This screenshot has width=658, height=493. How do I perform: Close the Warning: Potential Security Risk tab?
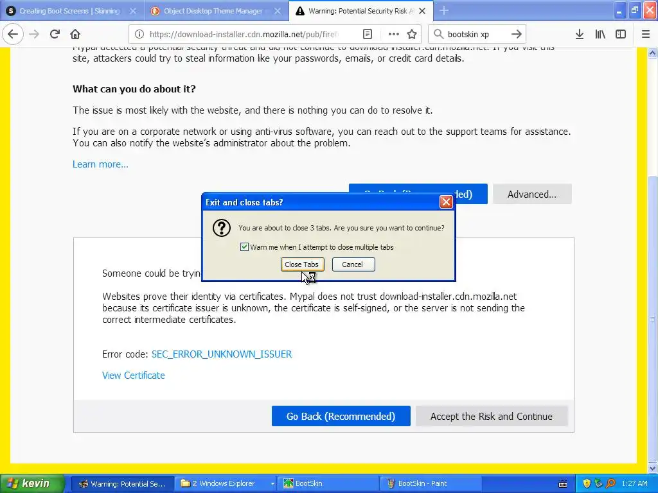pos(422,11)
